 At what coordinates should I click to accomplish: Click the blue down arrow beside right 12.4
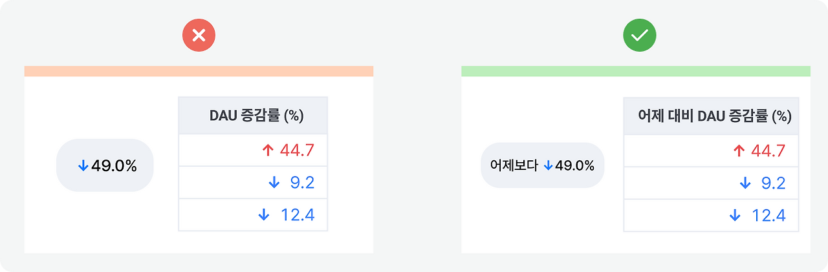tap(734, 216)
